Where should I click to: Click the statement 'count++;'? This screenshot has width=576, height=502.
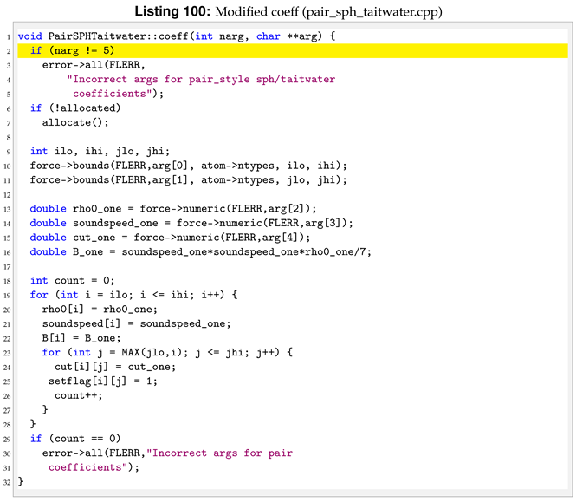(x=79, y=395)
